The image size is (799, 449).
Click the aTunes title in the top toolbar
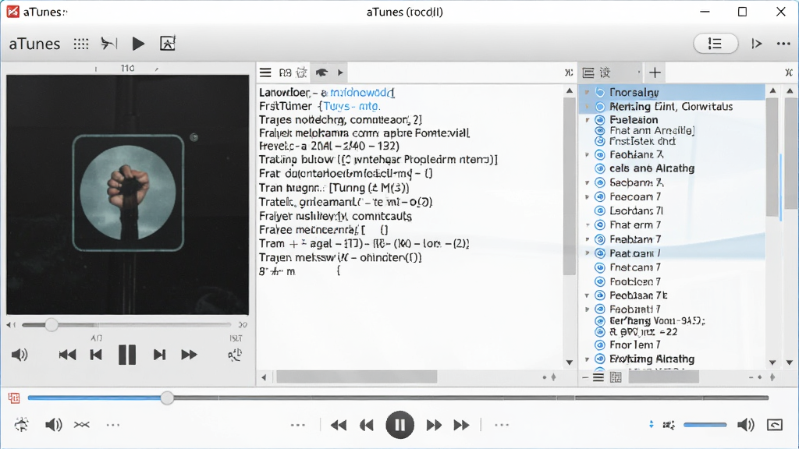pos(34,44)
